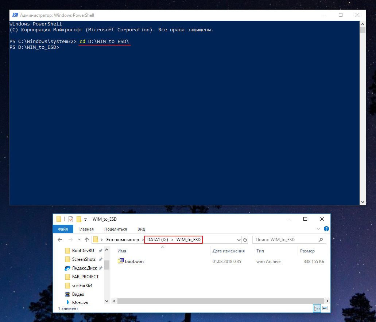Image resolution: width=376 pixels, height=322 pixels.
Task: Go forward in Explorer navigation
Action: click(70, 240)
